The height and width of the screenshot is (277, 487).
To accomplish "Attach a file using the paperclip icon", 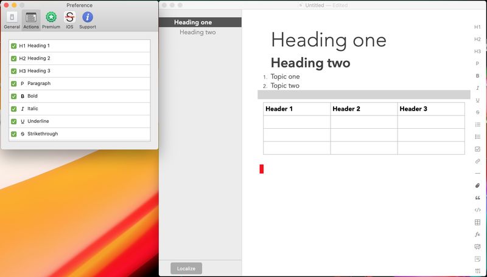I will tap(477, 186).
